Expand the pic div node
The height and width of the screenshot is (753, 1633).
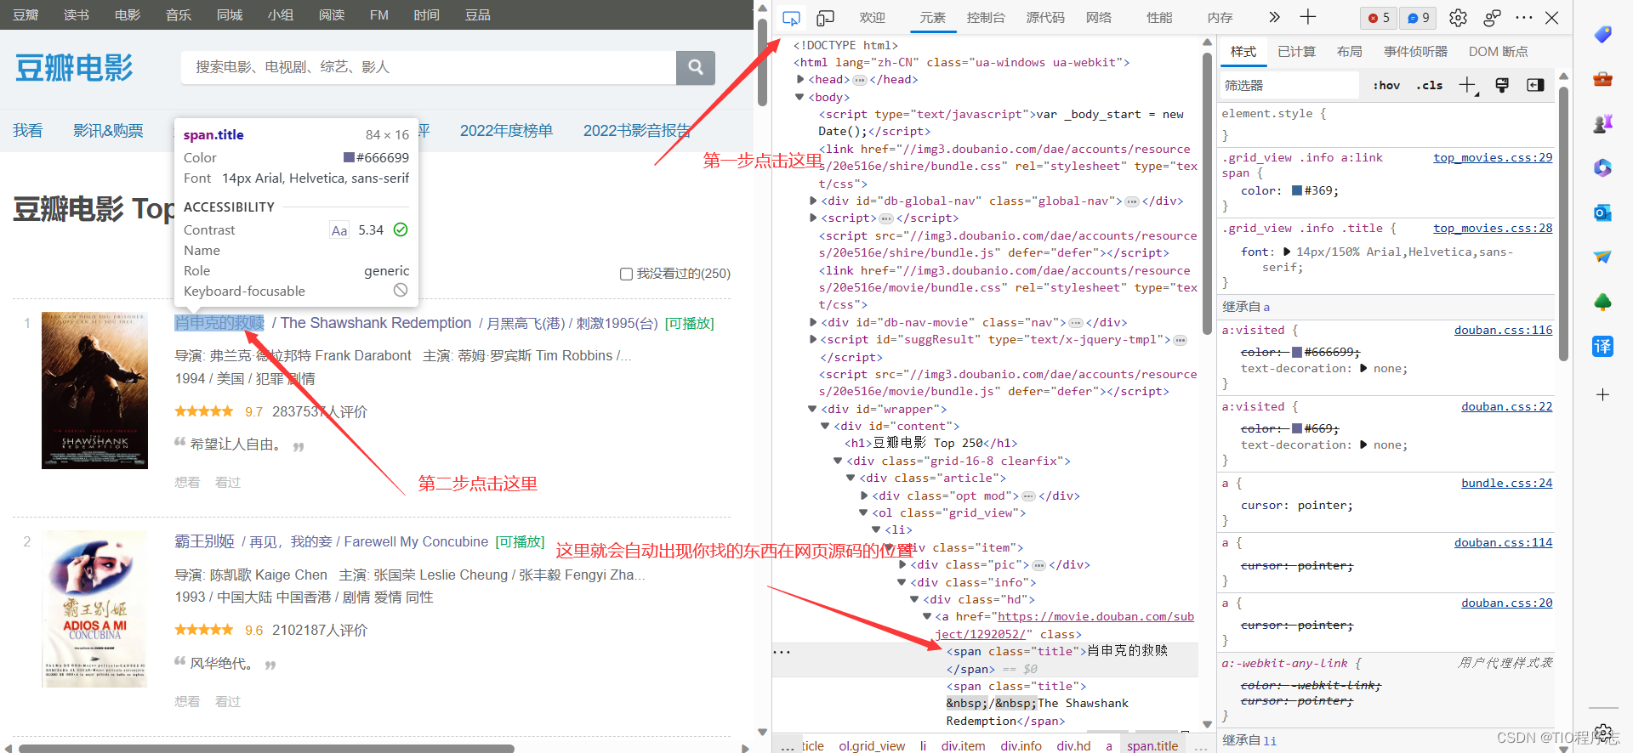(x=902, y=564)
